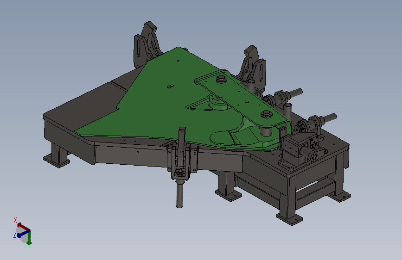Click the oblong slot in the green plate
This screenshot has width=402, height=260.
coord(171,87)
